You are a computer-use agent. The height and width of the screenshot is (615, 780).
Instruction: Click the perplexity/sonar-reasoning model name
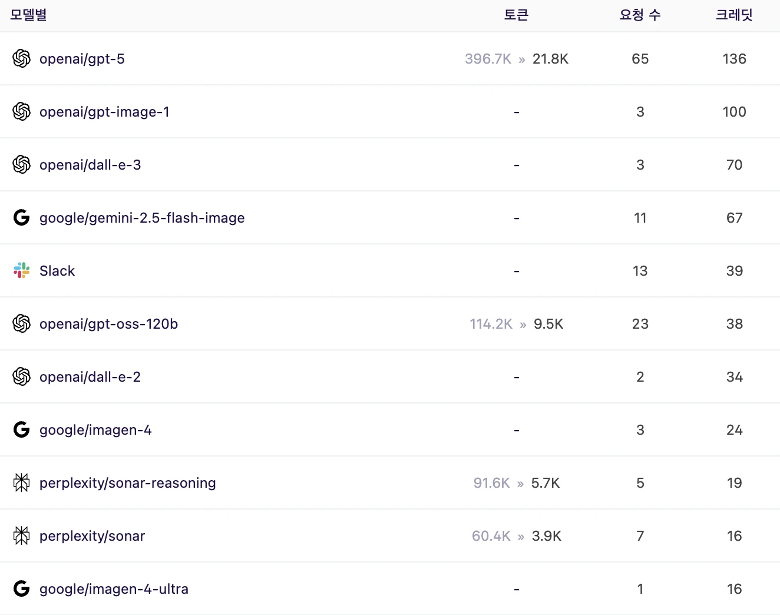coord(128,483)
